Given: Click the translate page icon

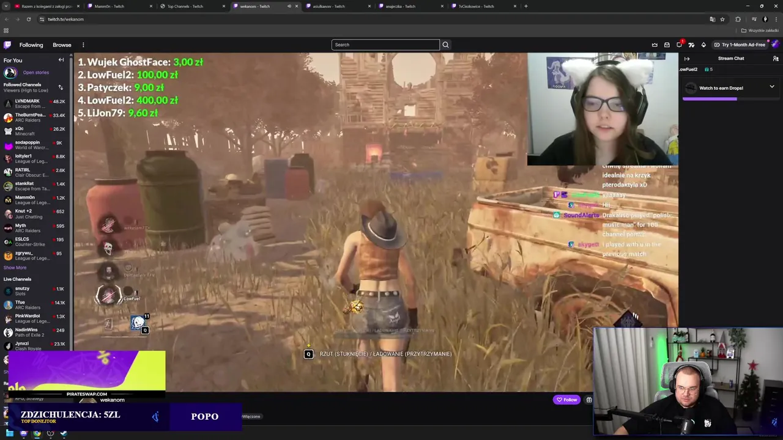Looking at the screenshot, I should (712, 19).
